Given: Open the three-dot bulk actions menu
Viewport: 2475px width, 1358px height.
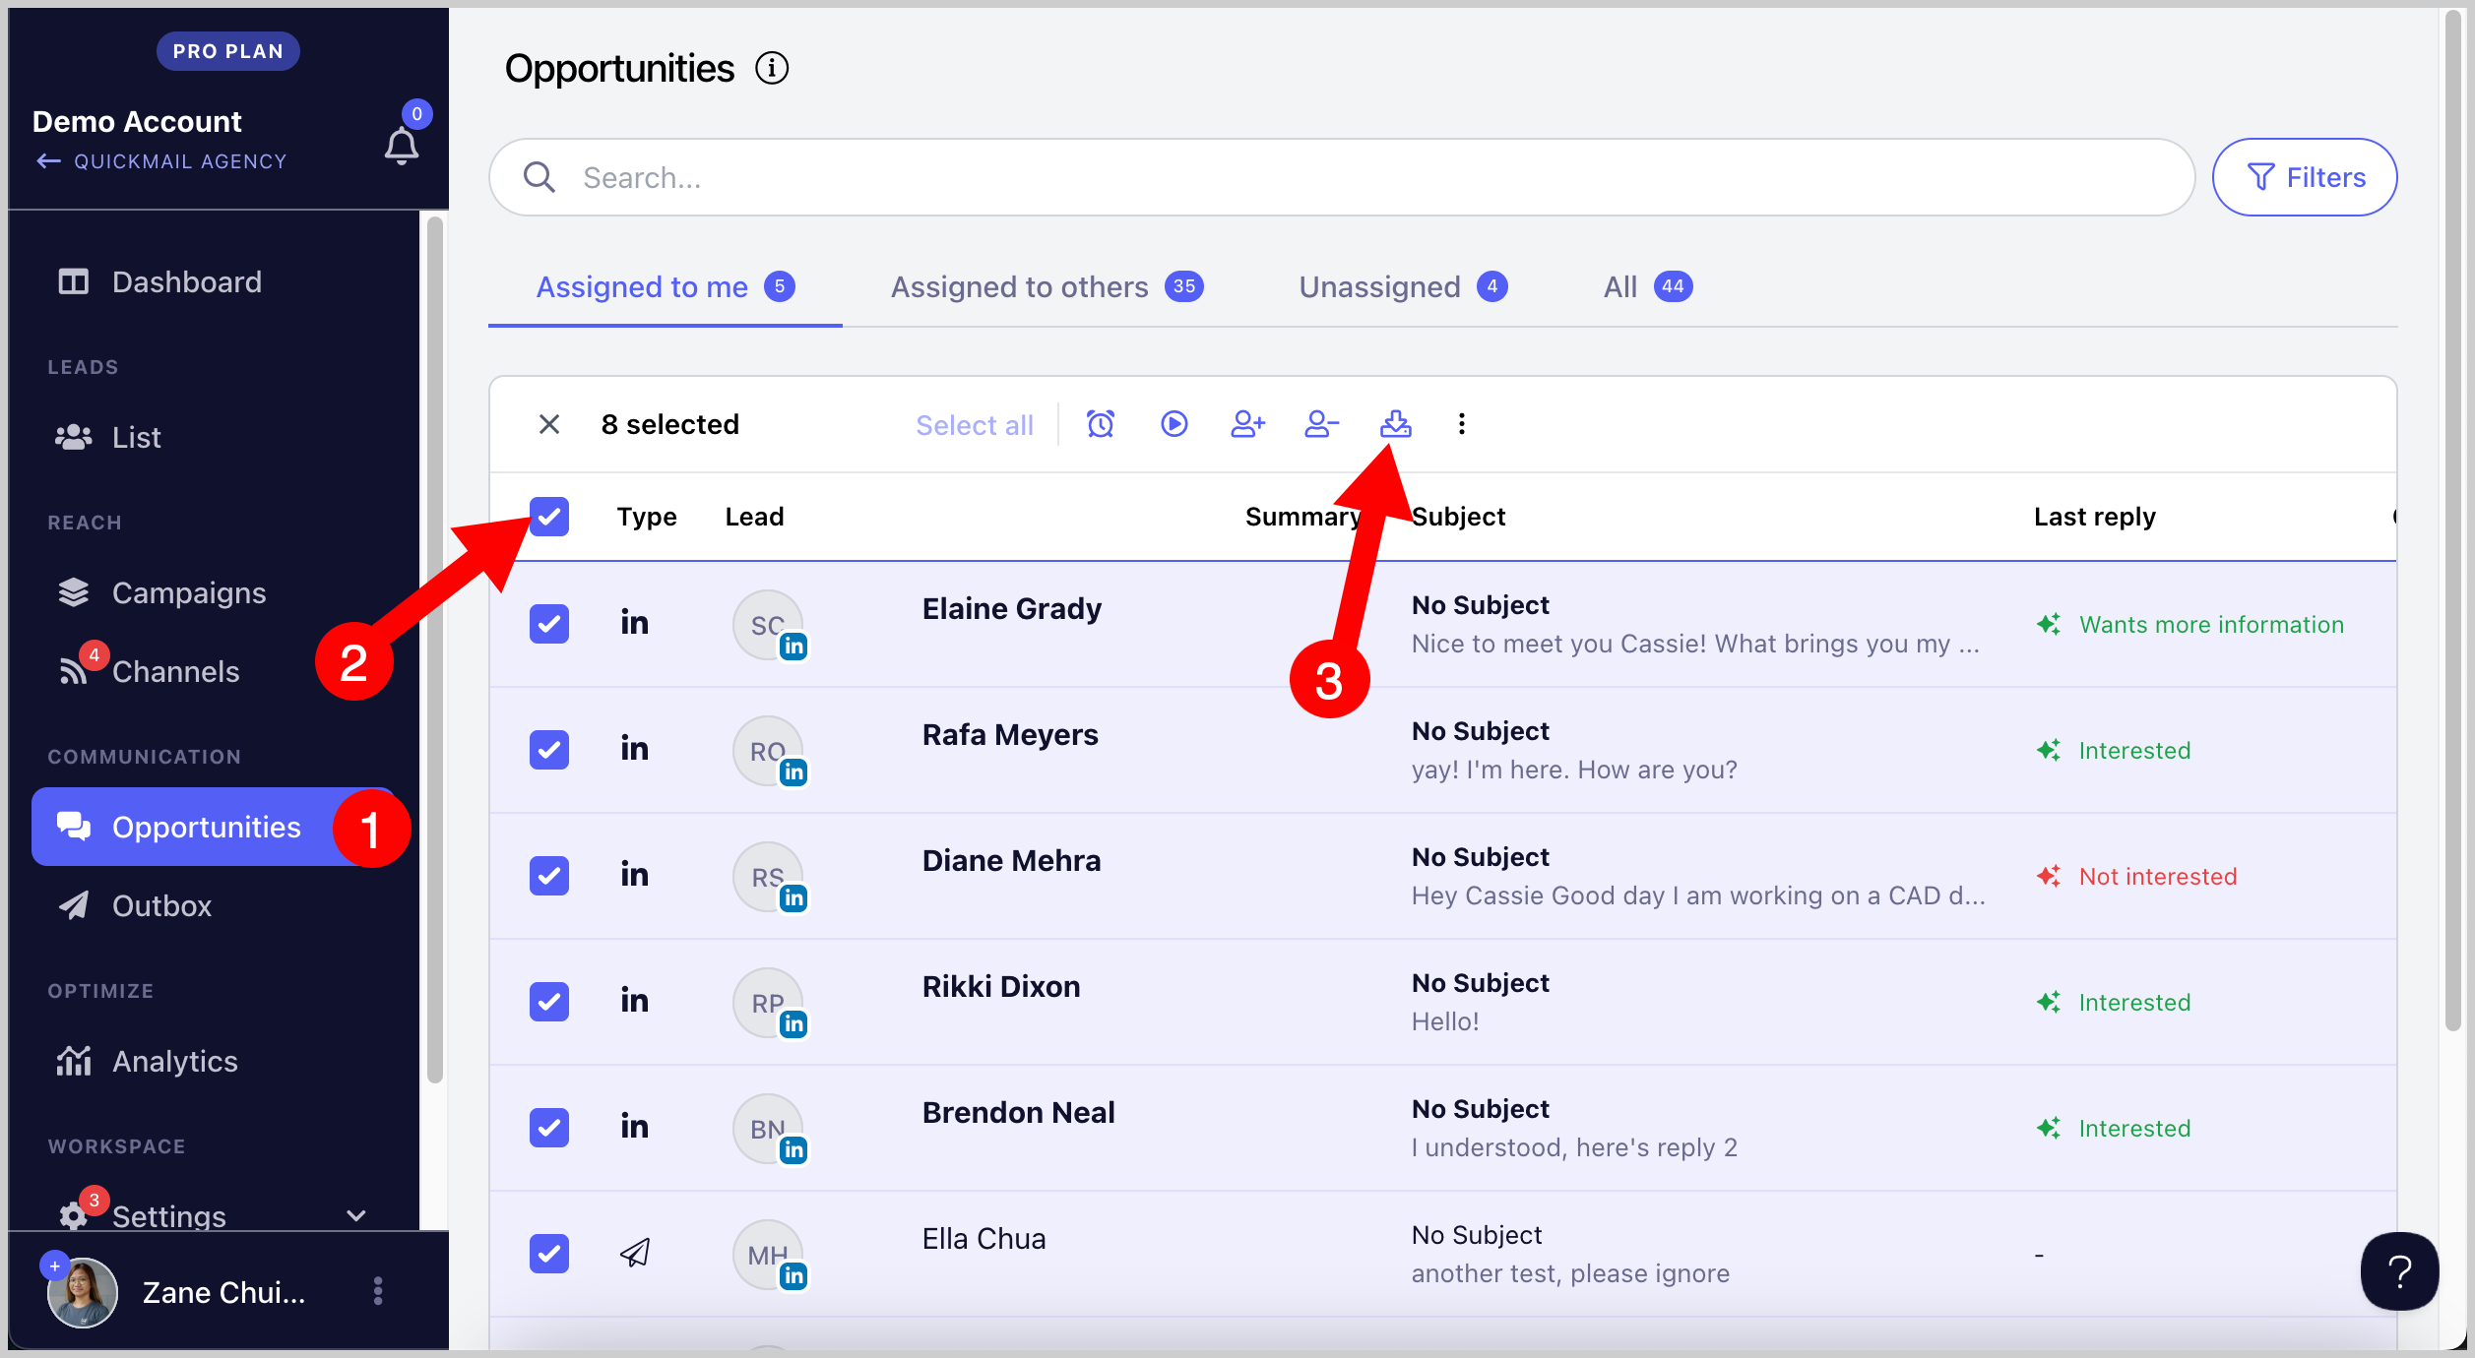Looking at the screenshot, I should [x=1462, y=424].
